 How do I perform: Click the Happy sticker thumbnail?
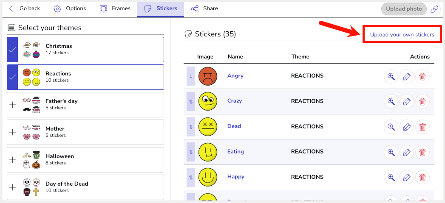(x=208, y=177)
